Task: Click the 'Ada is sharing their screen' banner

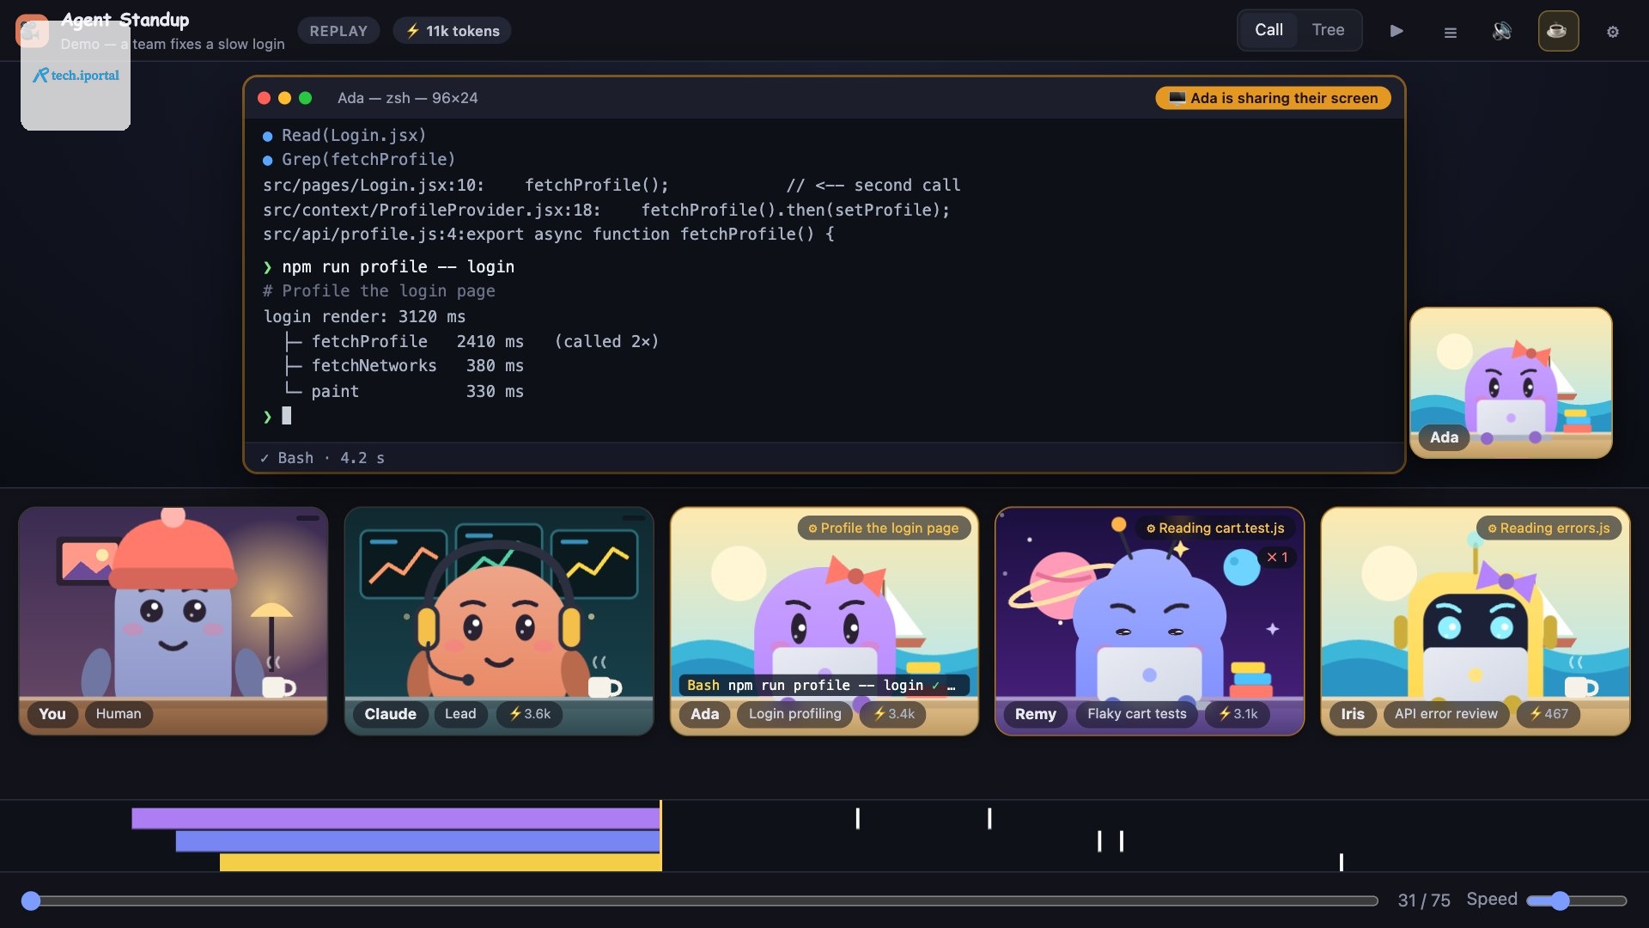Action: click(1273, 98)
